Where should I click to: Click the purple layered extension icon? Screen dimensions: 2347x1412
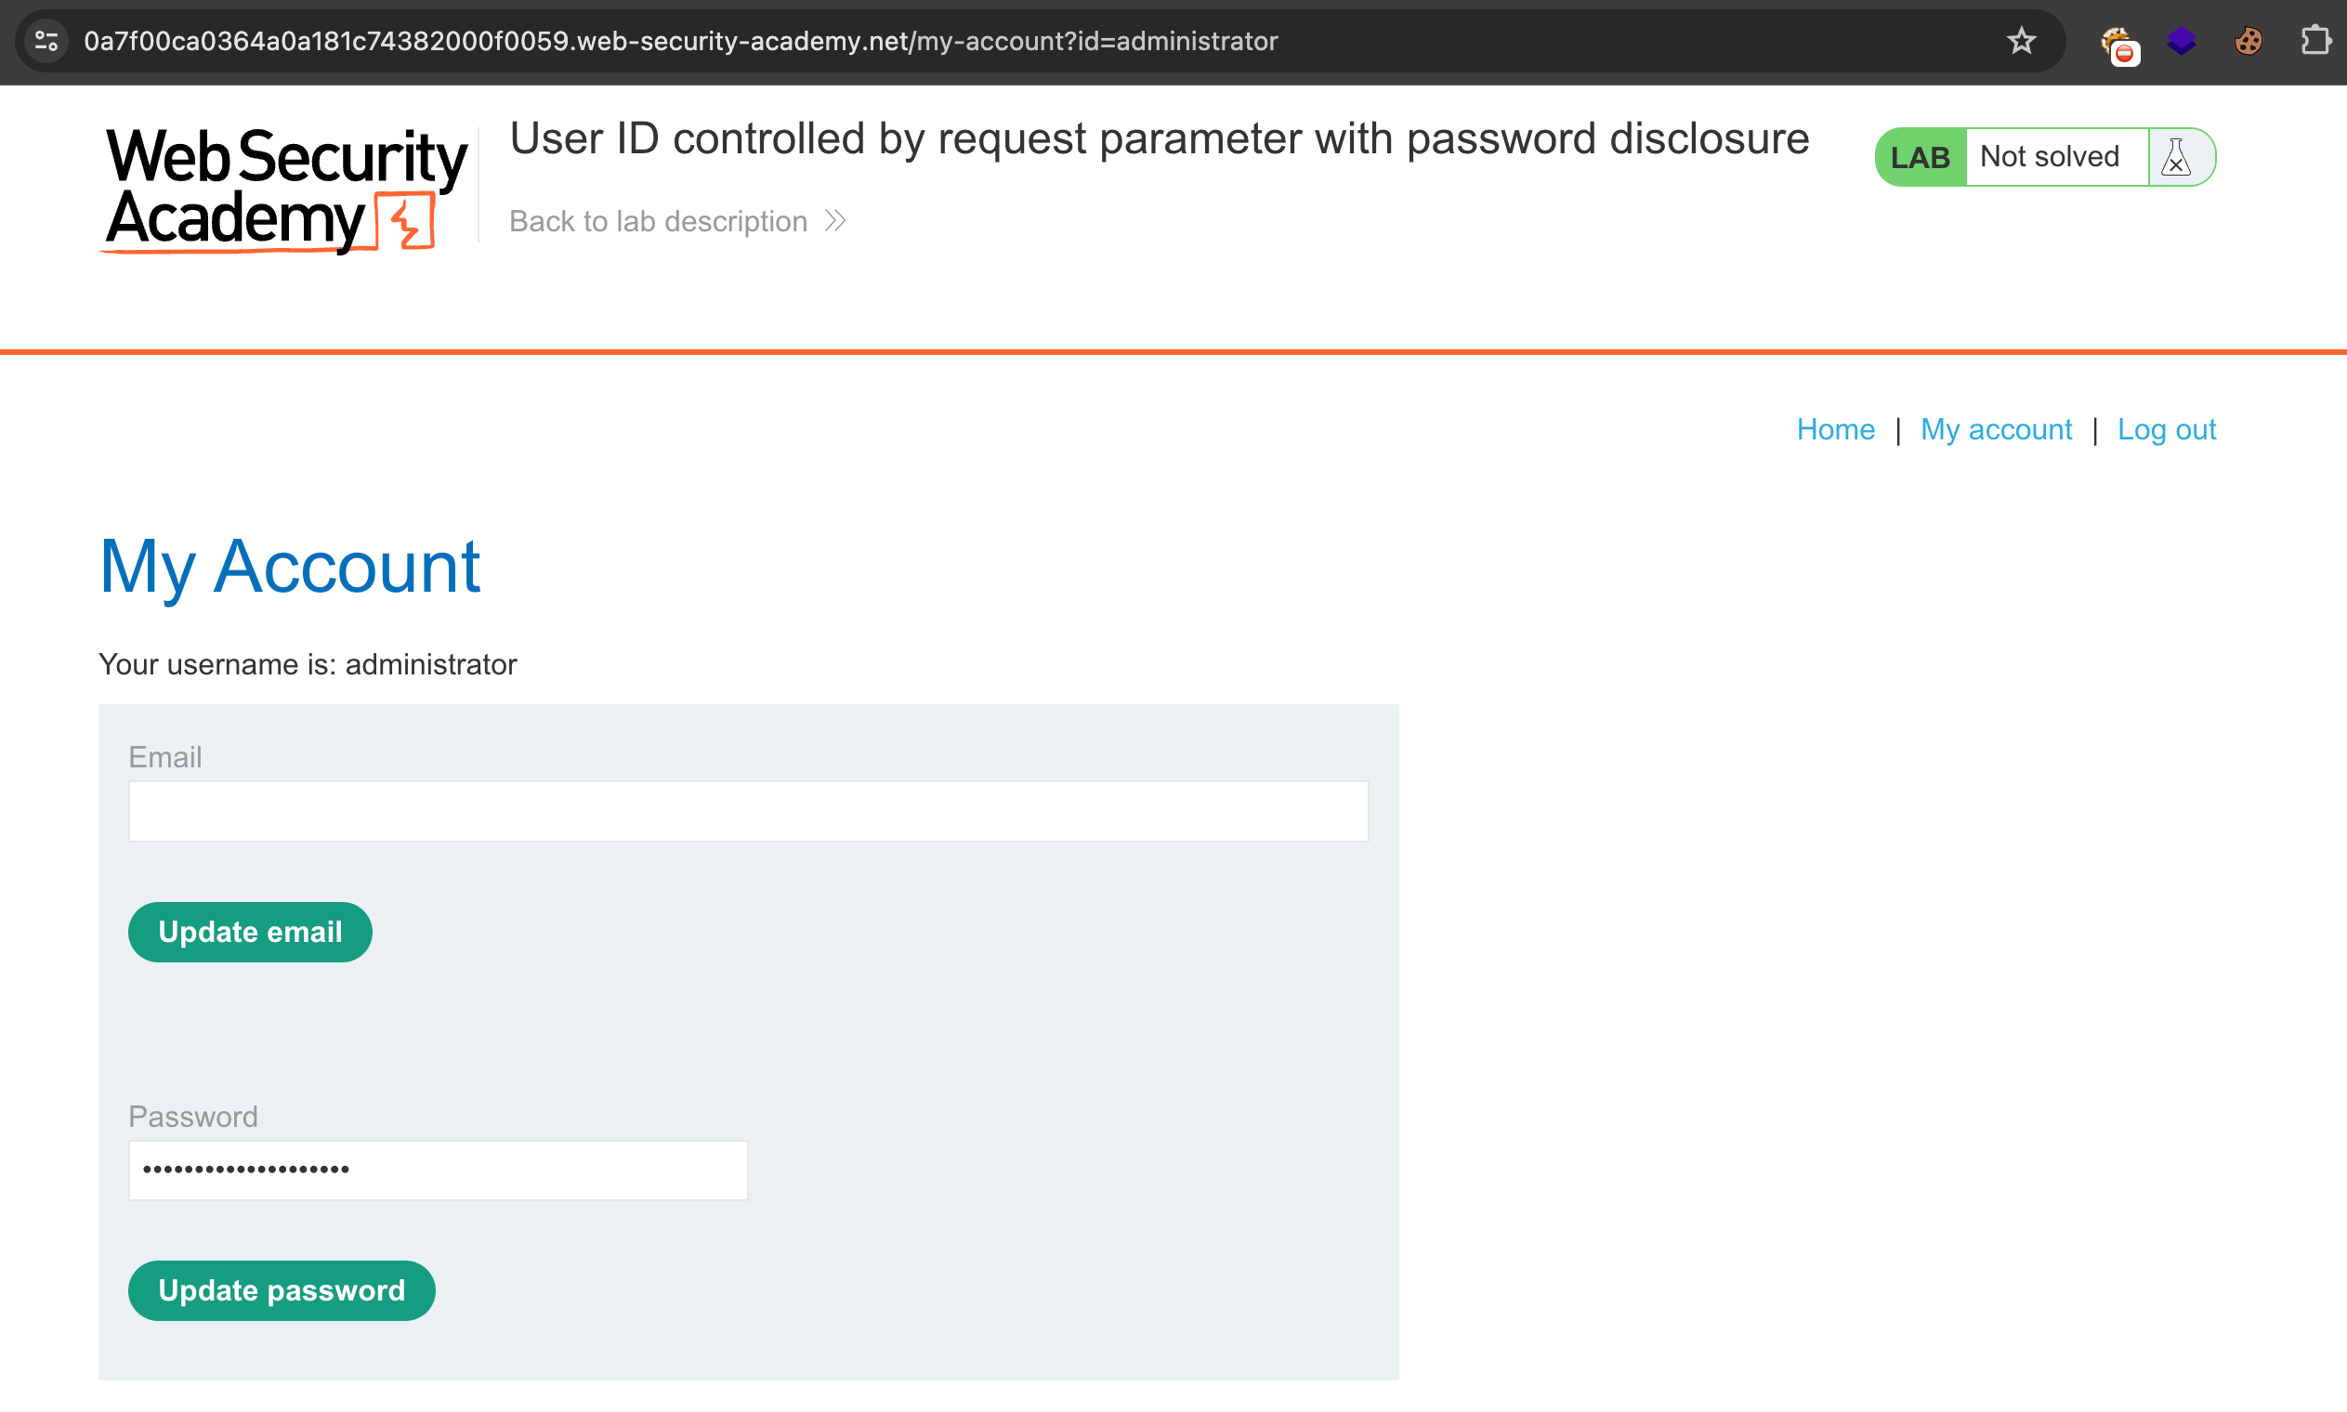[2182, 41]
